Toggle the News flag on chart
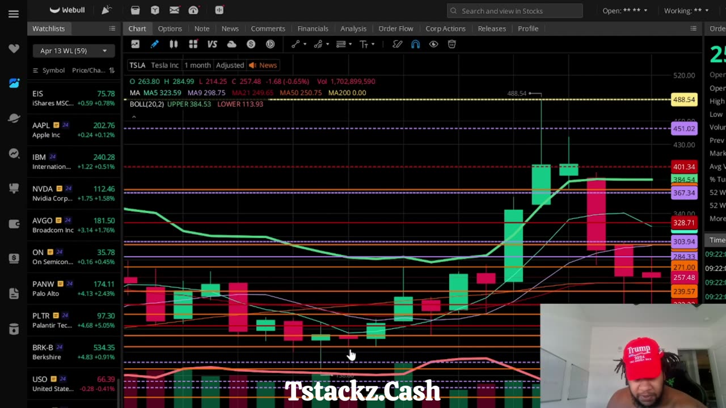Viewport: 726px width, 408px height. pyautogui.click(x=263, y=65)
